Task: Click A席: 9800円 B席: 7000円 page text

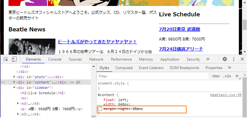Action: pyautogui.click(x=182, y=39)
